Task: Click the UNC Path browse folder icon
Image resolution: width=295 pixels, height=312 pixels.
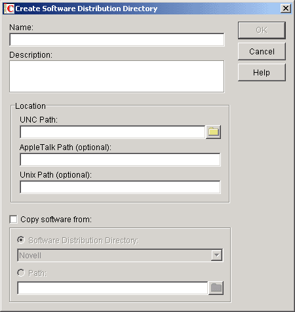Action: tap(213, 132)
